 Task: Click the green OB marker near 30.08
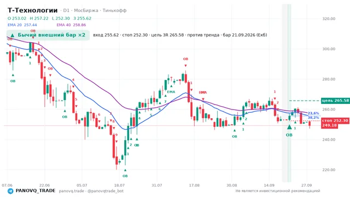(x=235, y=136)
